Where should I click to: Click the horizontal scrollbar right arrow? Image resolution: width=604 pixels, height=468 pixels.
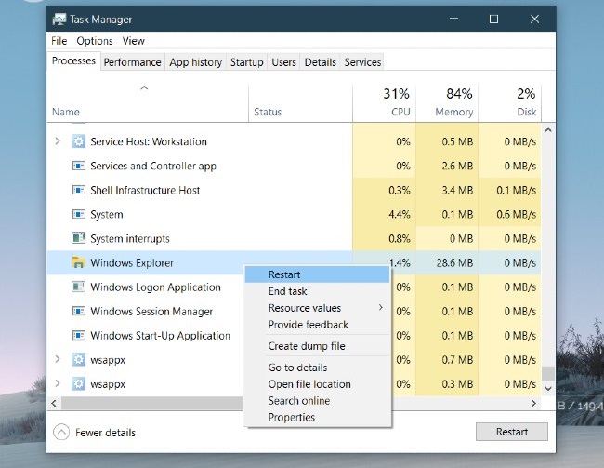coord(533,403)
